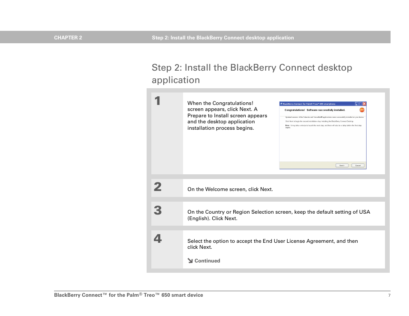
Task: Click the "Continued" text
Action: [207, 260]
